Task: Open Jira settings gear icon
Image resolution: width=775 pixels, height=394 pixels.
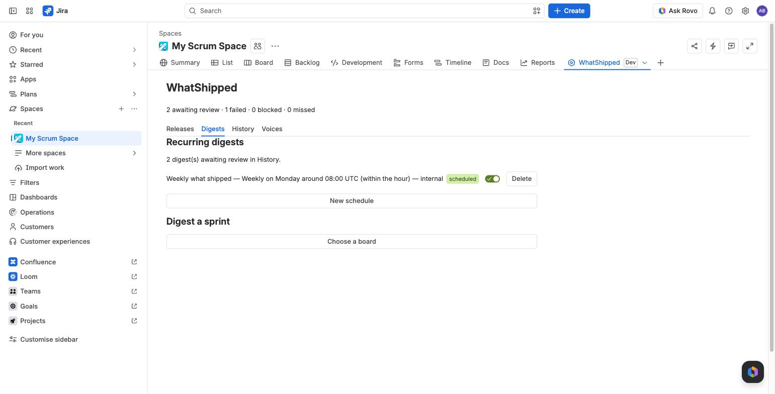Action: pyautogui.click(x=745, y=11)
